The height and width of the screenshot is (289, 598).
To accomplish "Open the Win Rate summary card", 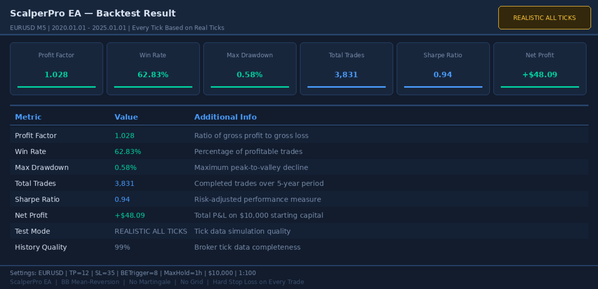I will click(x=153, y=68).
